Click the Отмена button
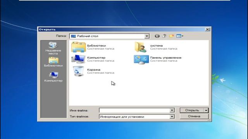The image size is (248, 139). [194, 116]
